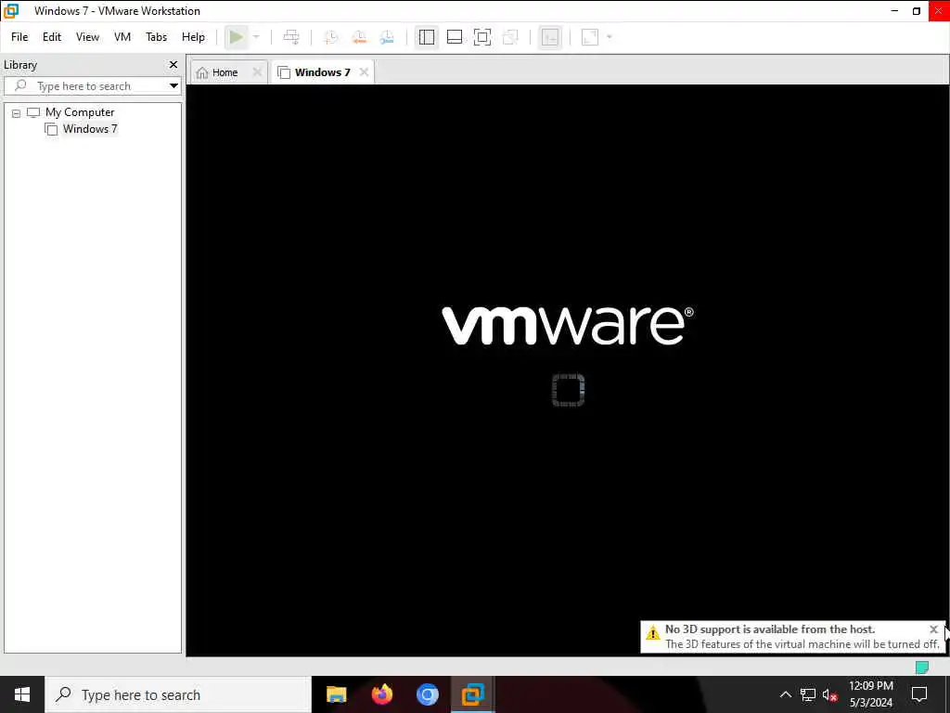Viewport: 950px width, 713px height.
Task: Toggle the thumbnail bar view icon
Action: pyautogui.click(x=455, y=37)
